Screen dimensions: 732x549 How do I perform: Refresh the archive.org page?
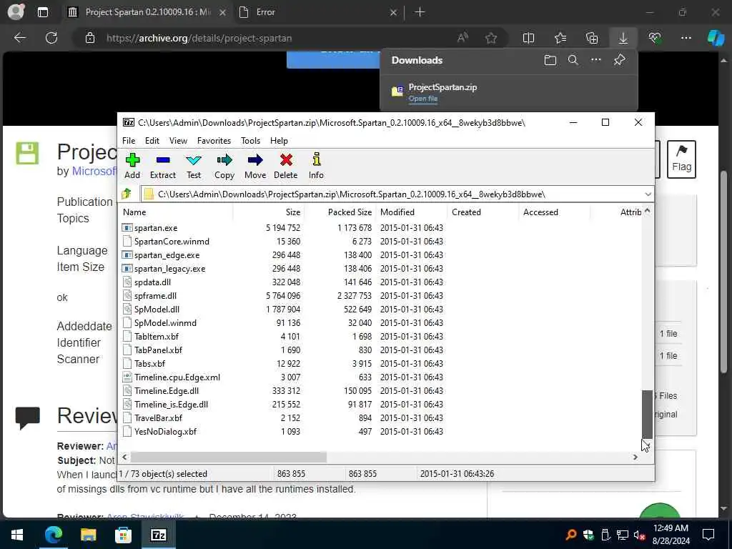(51, 38)
